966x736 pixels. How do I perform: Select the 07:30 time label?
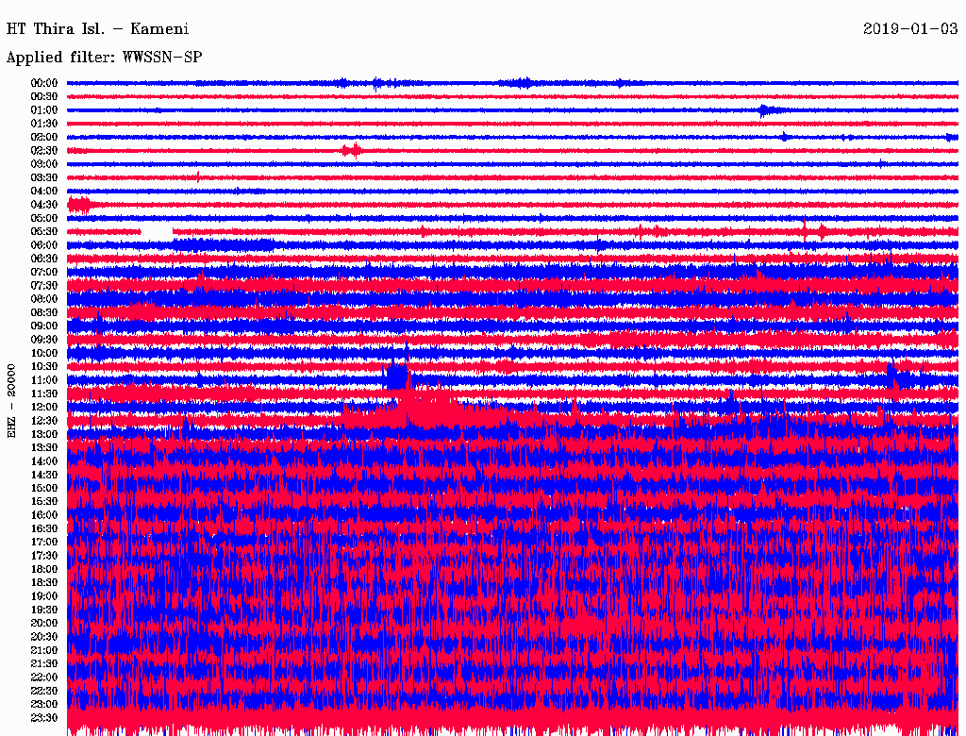point(44,286)
